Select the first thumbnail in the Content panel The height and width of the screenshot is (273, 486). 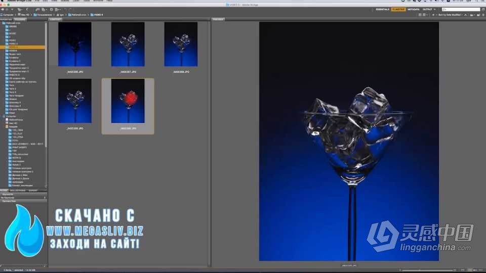click(x=74, y=44)
